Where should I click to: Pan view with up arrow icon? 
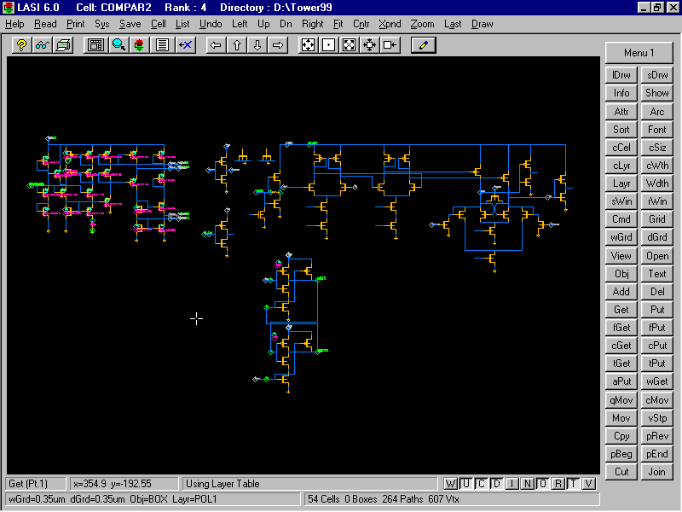click(x=237, y=45)
